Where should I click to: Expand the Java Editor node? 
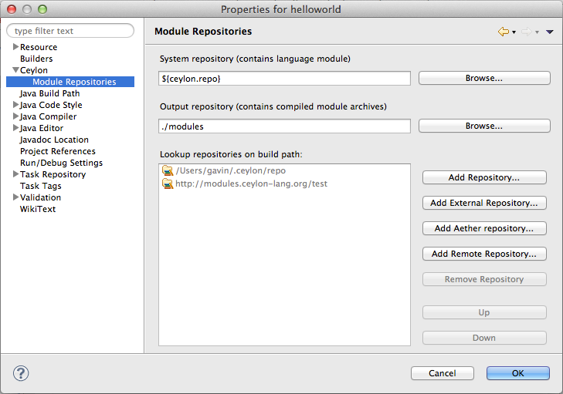(15, 128)
